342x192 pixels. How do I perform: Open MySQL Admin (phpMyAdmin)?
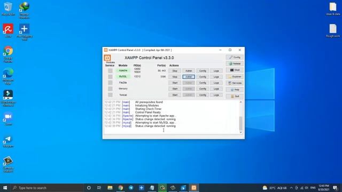pyautogui.click(x=189, y=77)
